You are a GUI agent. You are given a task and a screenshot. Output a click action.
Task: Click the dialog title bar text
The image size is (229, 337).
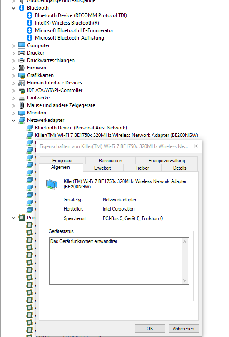point(114,146)
